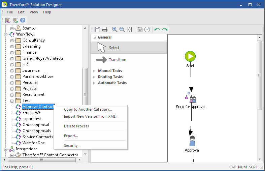
Task: Choose Security in the context menu
Action: [x=91, y=146]
